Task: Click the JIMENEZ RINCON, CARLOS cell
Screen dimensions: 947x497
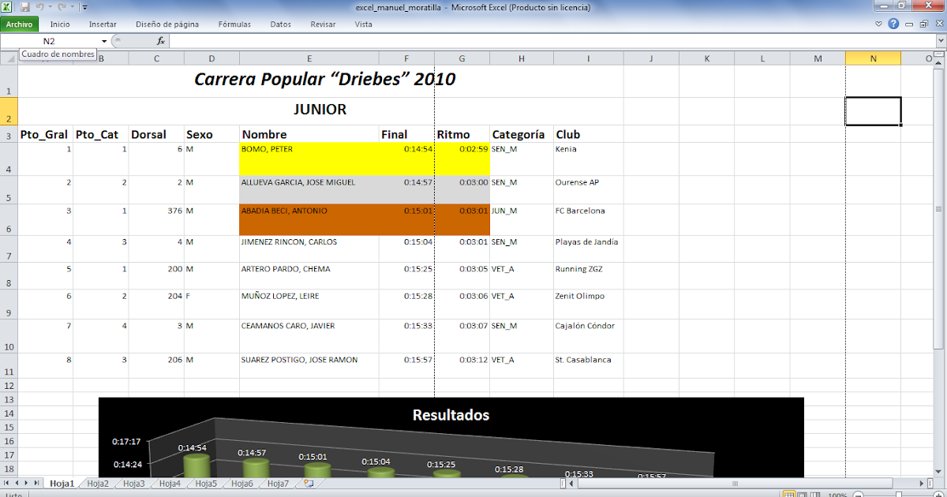Action: point(309,248)
